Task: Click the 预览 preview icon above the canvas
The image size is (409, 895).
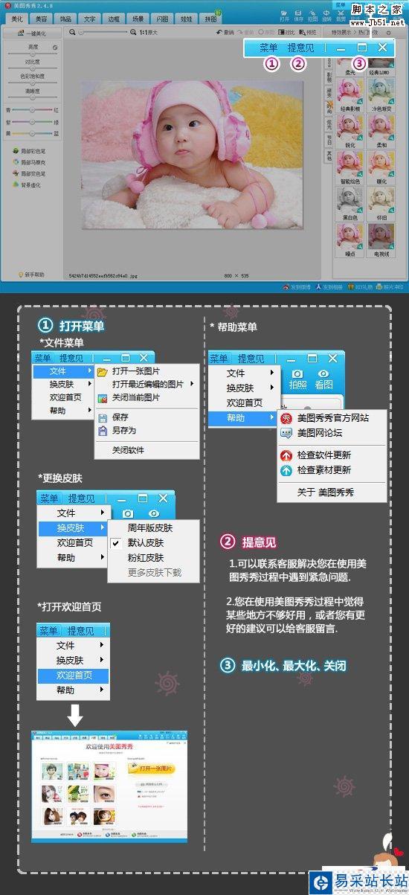Action: (308, 32)
